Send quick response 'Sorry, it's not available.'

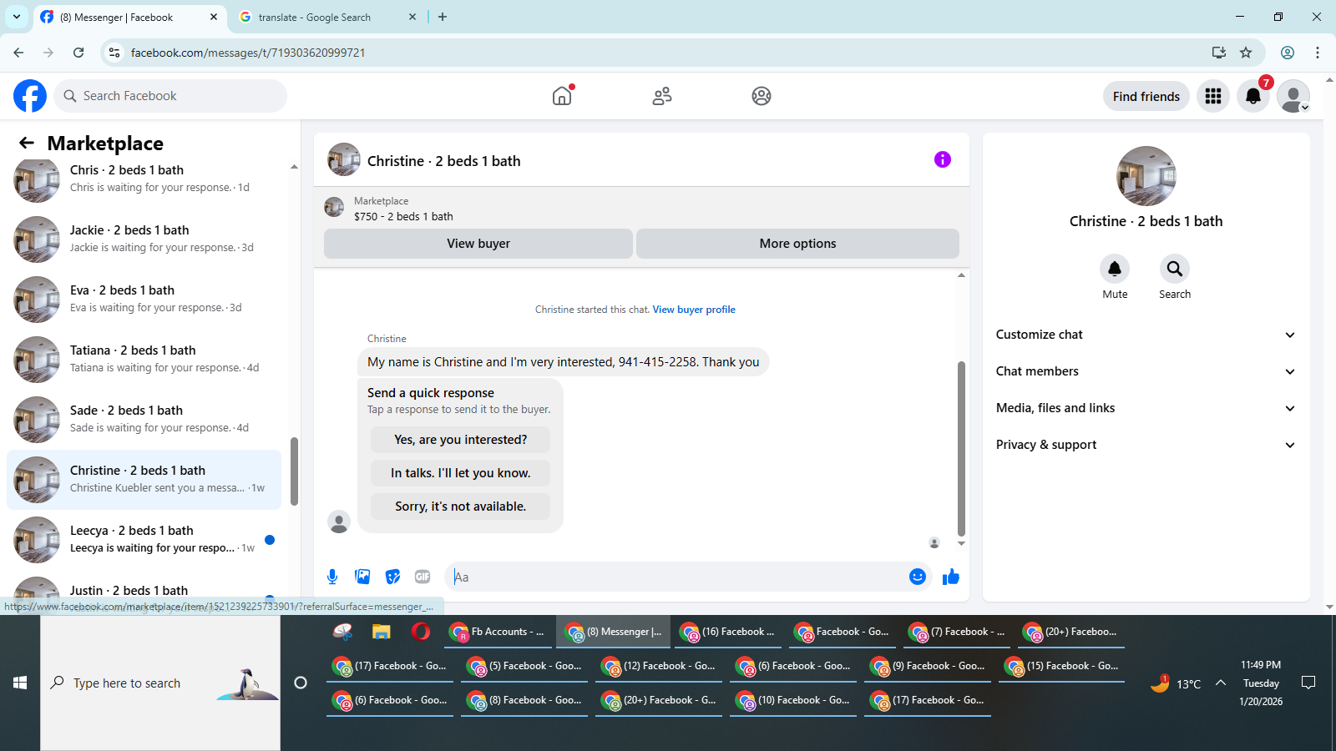(x=461, y=507)
